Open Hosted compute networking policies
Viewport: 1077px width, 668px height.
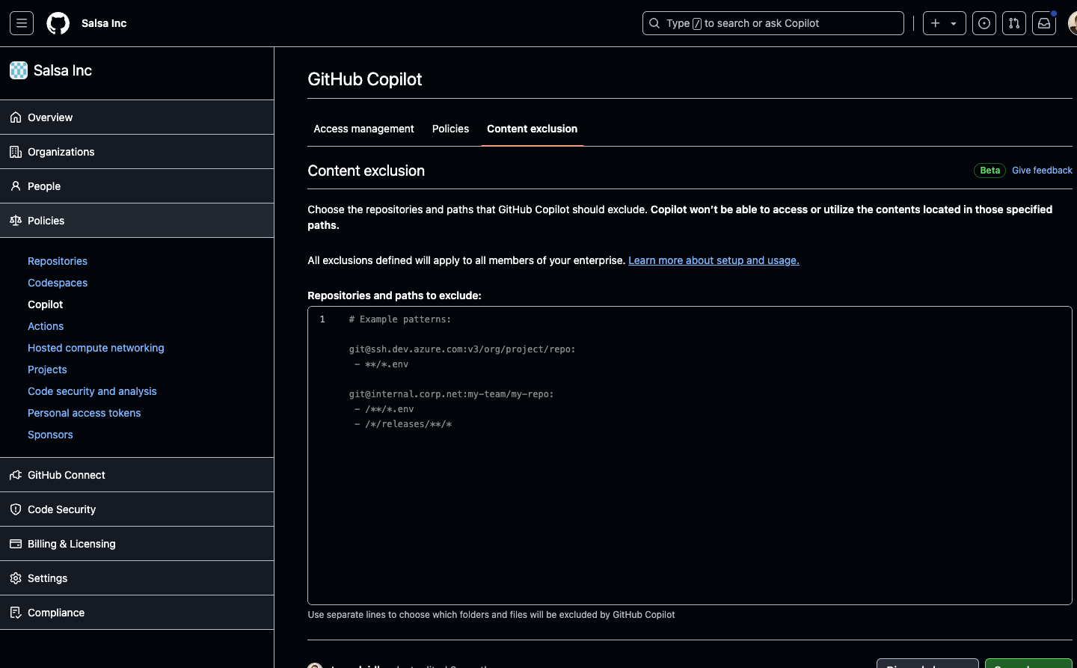point(96,348)
